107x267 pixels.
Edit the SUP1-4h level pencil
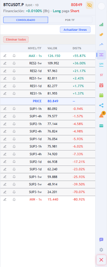[x=5, y=116]
